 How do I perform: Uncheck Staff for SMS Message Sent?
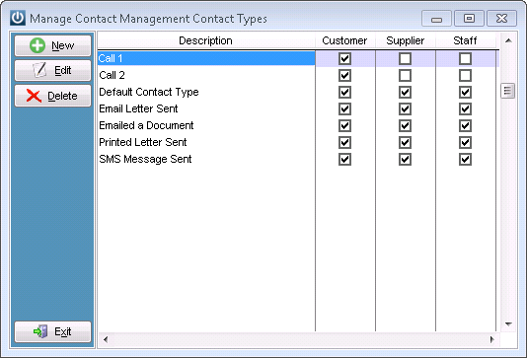point(465,159)
